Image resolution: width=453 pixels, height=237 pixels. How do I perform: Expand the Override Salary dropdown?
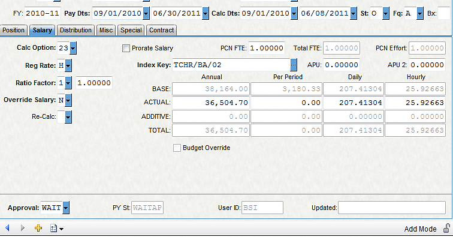coord(68,100)
